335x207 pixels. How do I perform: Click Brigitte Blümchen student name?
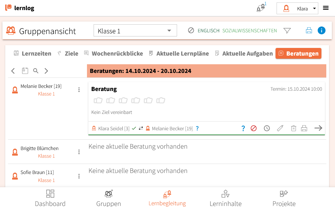click(x=40, y=148)
